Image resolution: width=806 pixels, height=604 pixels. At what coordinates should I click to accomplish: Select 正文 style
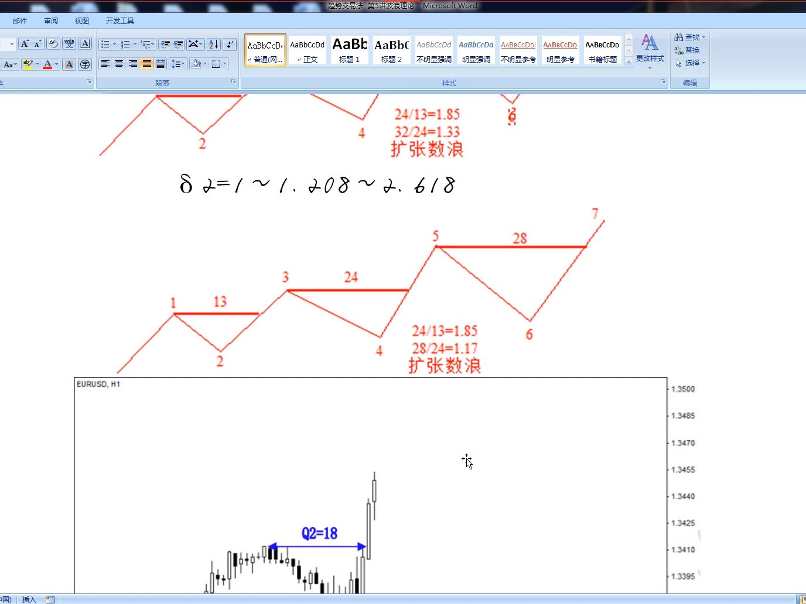click(308, 50)
